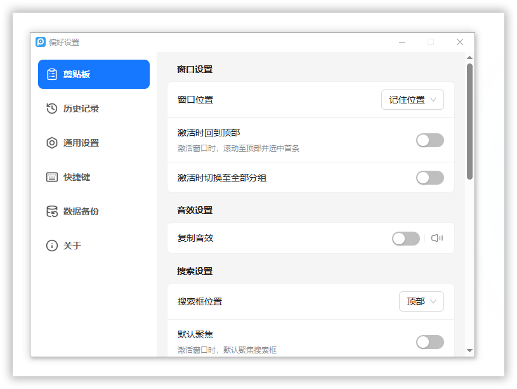Click the scroll down arrow on scrollbar

469,350
